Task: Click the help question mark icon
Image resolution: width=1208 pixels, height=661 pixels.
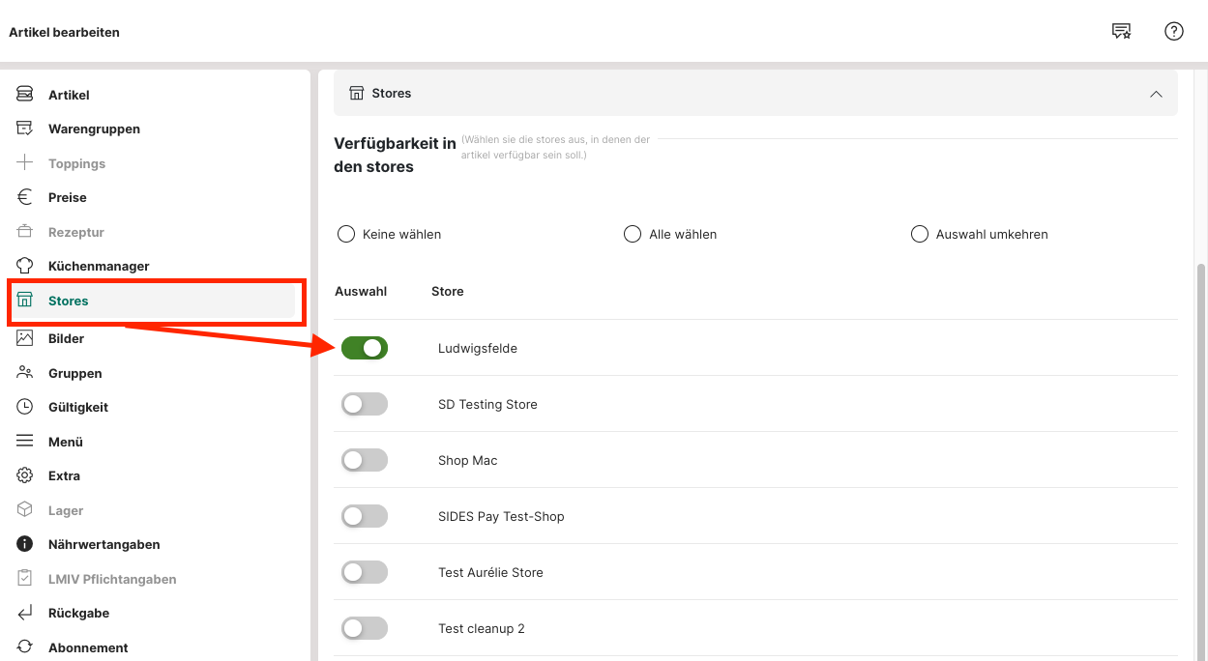Action: tap(1173, 32)
